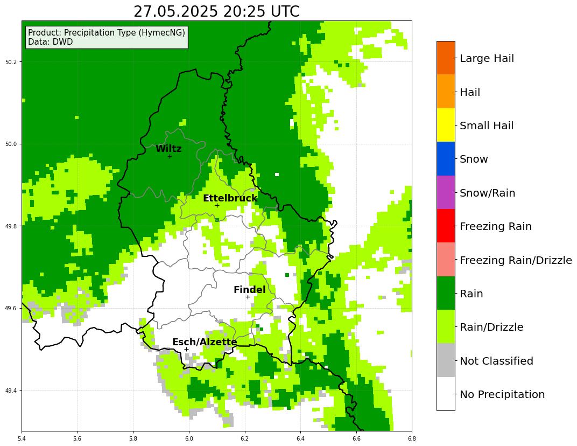The height and width of the screenshot is (446, 577).
Task: Click the Freezing Rain legend label
Action: click(496, 226)
